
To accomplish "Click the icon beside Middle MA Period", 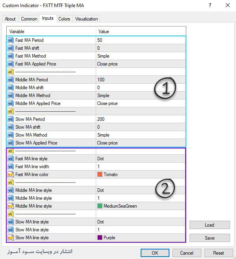I will point(10,80).
